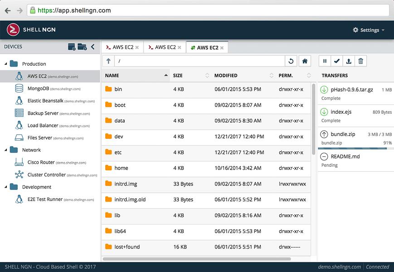Open the lib64 folder row
This screenshot has height=272, width=394.
tap(206, 231)
